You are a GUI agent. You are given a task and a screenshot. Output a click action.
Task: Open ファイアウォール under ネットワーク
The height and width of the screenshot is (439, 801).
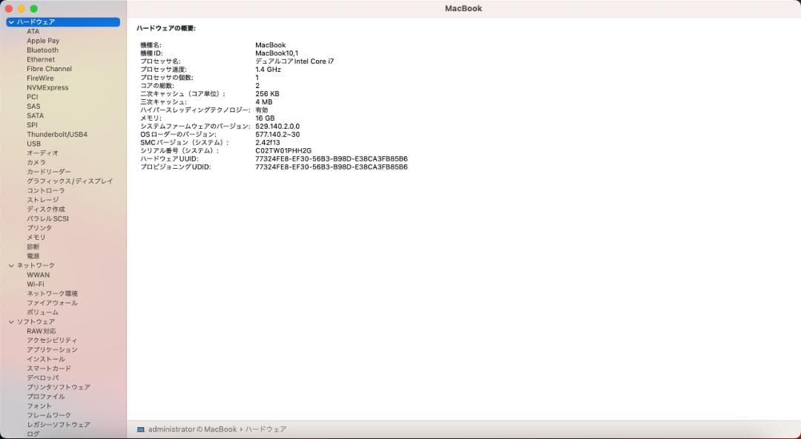[x=50, y=303]
